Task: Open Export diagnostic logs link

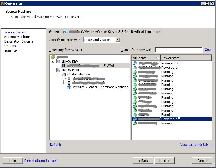Action: pyautogui.click(x=42, y=161)
